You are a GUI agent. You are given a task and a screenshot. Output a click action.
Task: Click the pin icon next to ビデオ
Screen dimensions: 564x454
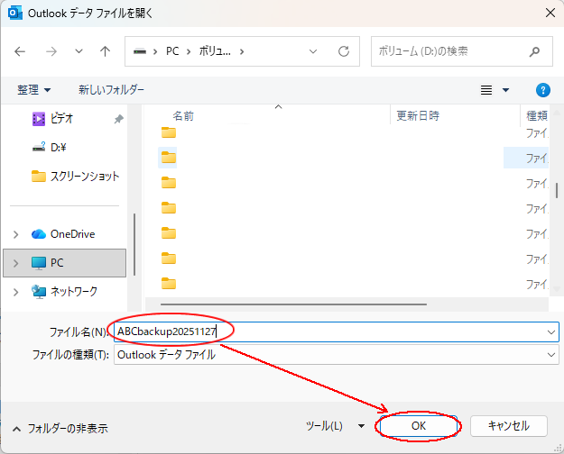tap(118, 119)
